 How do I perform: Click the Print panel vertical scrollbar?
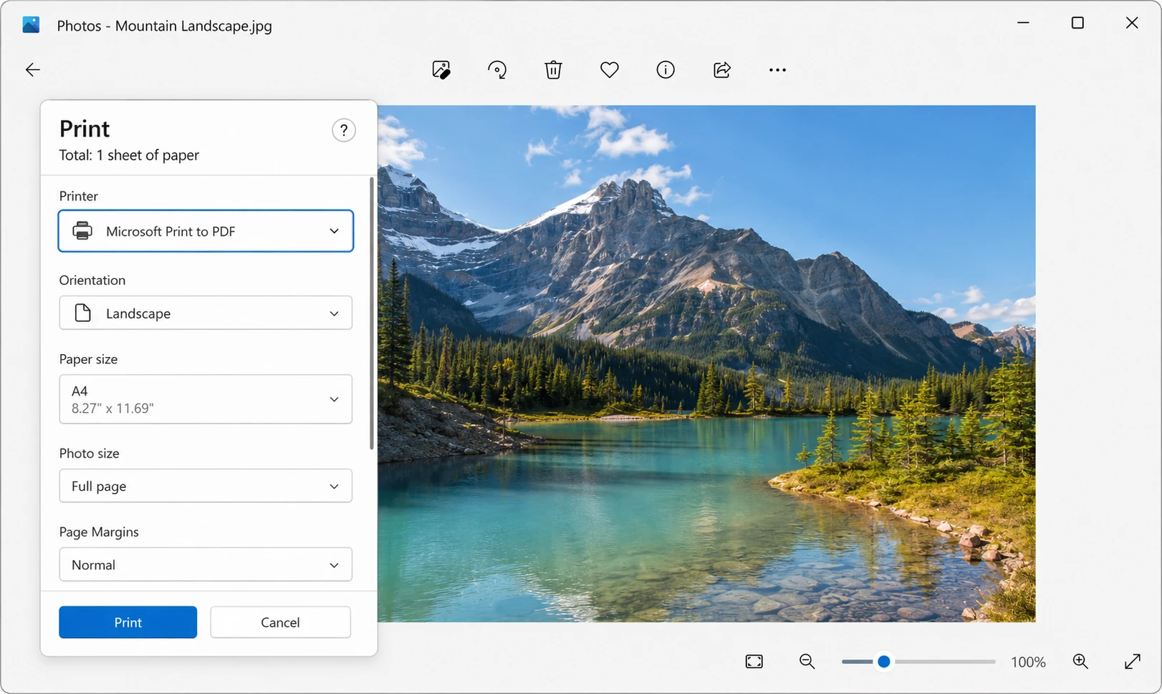tap(371, 313)
